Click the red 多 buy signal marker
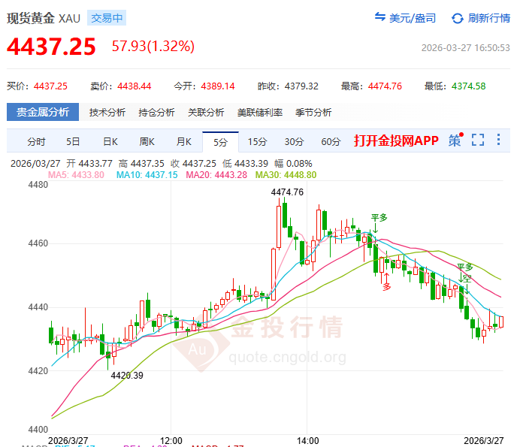This screenshot has width=517, height=447. point(387,286)
